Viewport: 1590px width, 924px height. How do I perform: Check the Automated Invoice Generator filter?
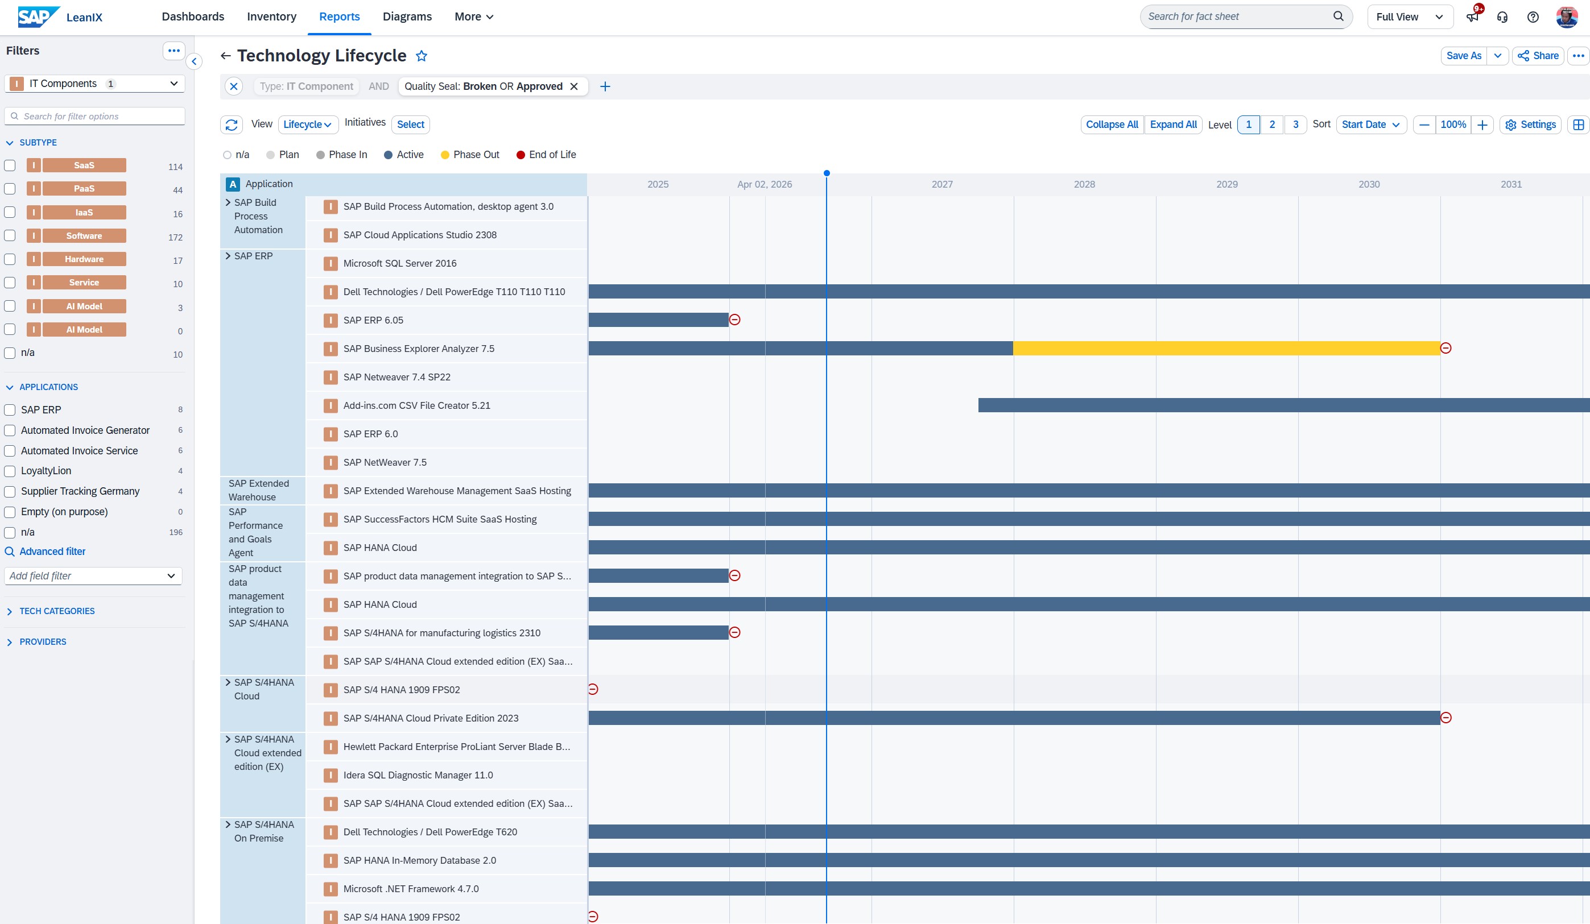click(x=10, y=431)
